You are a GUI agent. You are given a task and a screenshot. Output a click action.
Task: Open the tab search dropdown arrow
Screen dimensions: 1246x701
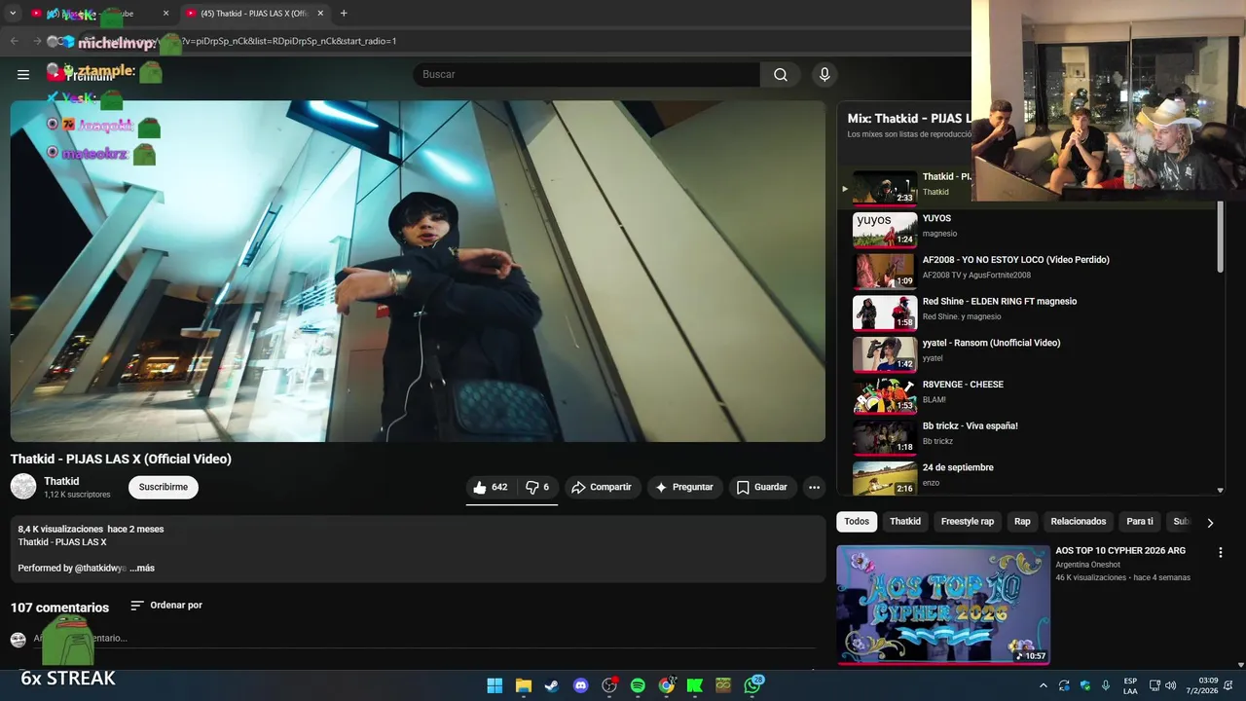13,14
